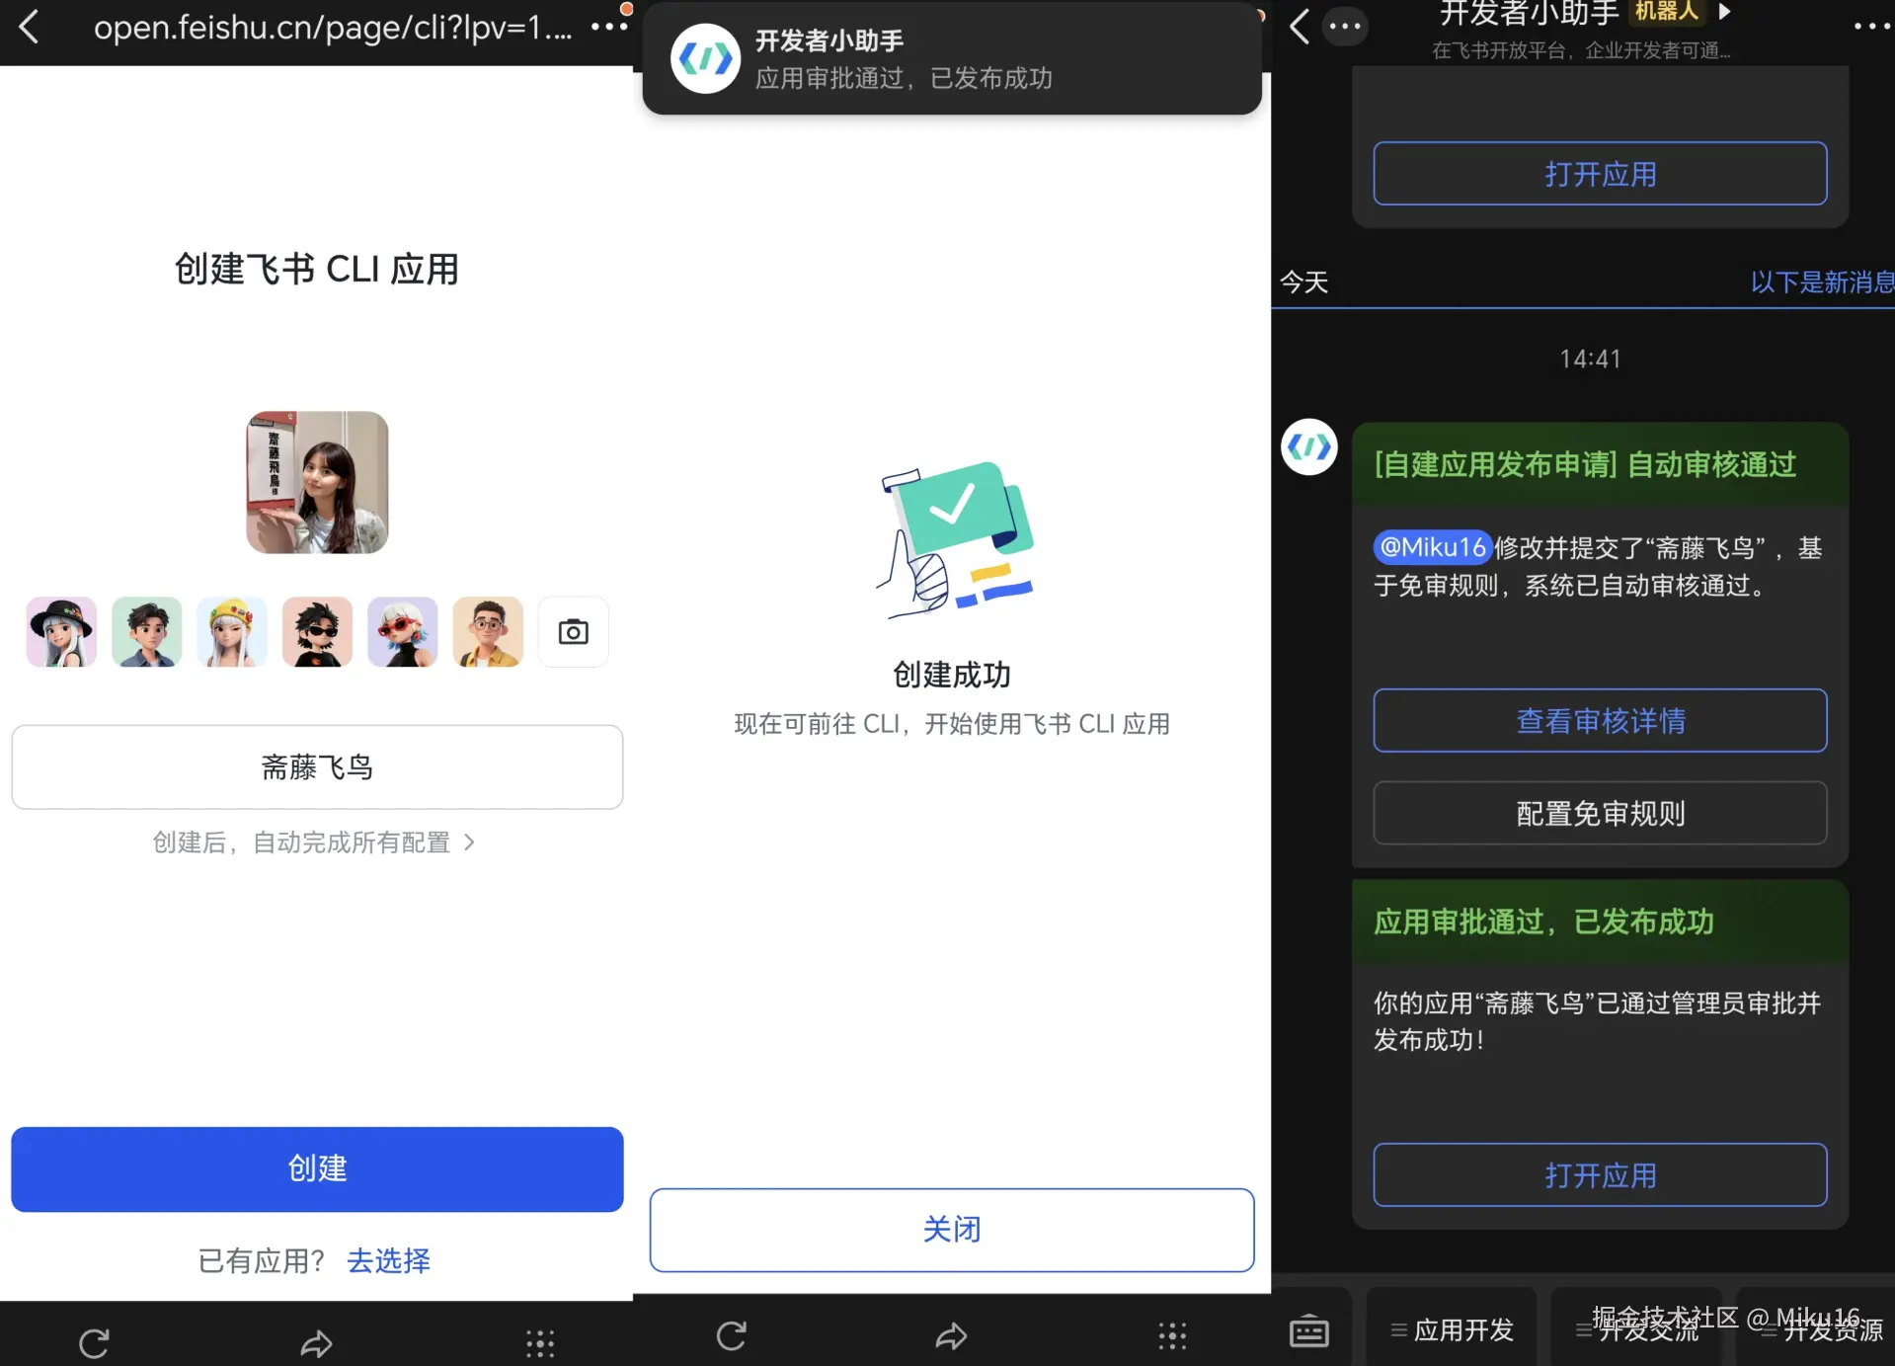This screenshot has width=1895, height=1366.
Task: Tap the 创建成功 heading
Action: point(952,675)
